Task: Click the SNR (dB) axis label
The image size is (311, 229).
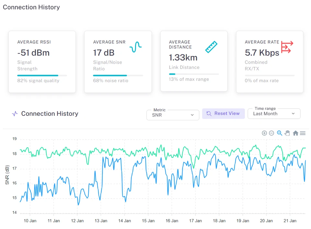Action: click(x=7, y=175)
